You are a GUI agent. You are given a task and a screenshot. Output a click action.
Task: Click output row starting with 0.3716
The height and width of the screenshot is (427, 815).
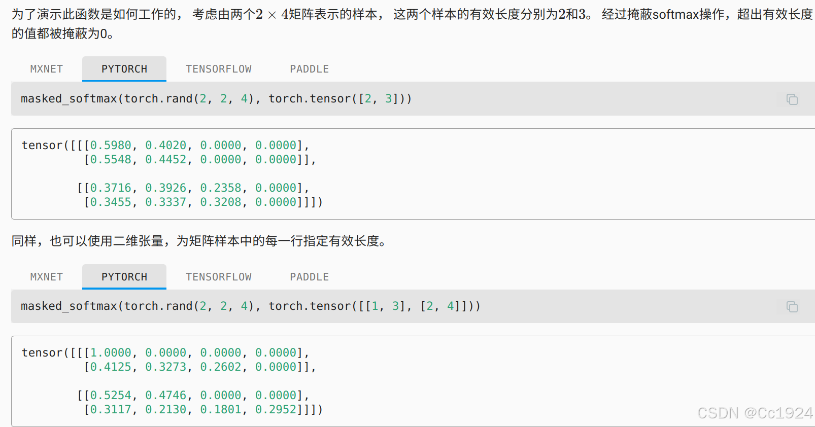click(x=193, y=188)
